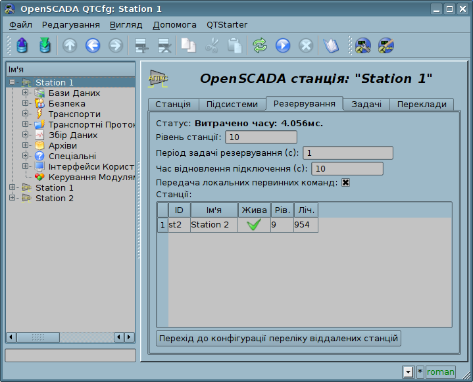This screenshot has width=473, height=382.
Task: Collapse the selected Station 1 root node
Action: coord(12,82)
